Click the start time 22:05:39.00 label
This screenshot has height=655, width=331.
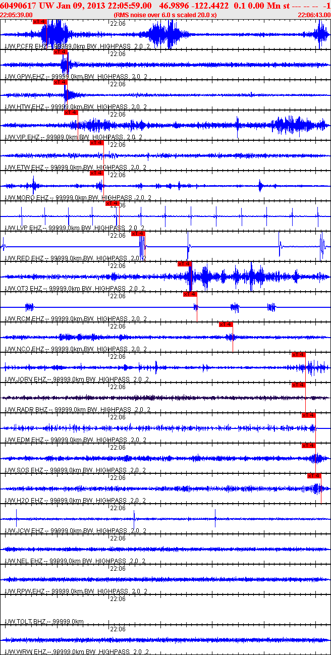(17, 15)
